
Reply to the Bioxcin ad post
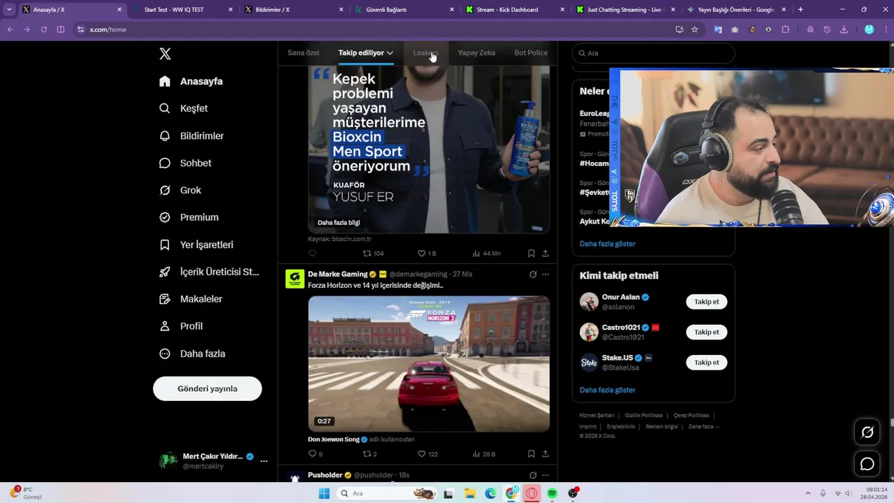pos(312,253)
